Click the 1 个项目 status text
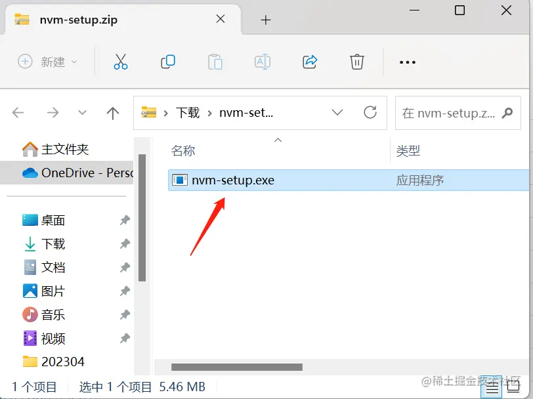Image resolution: width=533 pixels, height=399 pixels. [34, 387]
